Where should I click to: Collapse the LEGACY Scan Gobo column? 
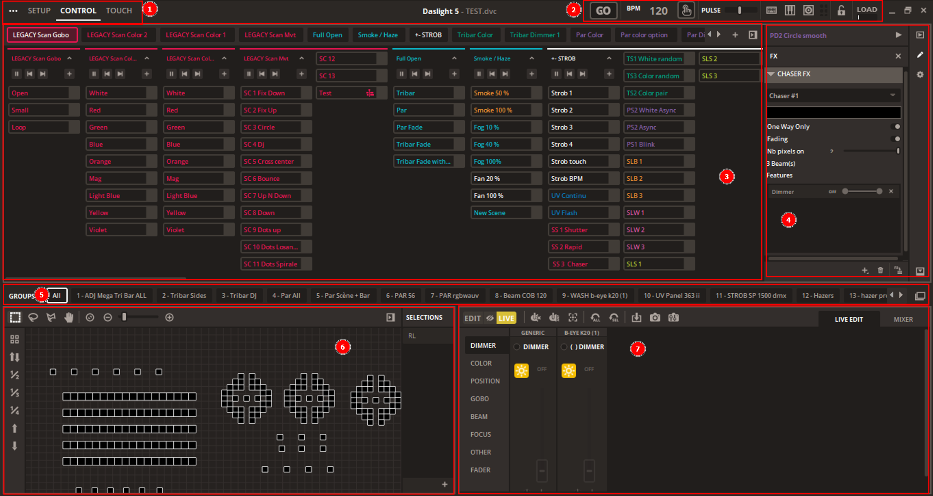tap(70, 58)
